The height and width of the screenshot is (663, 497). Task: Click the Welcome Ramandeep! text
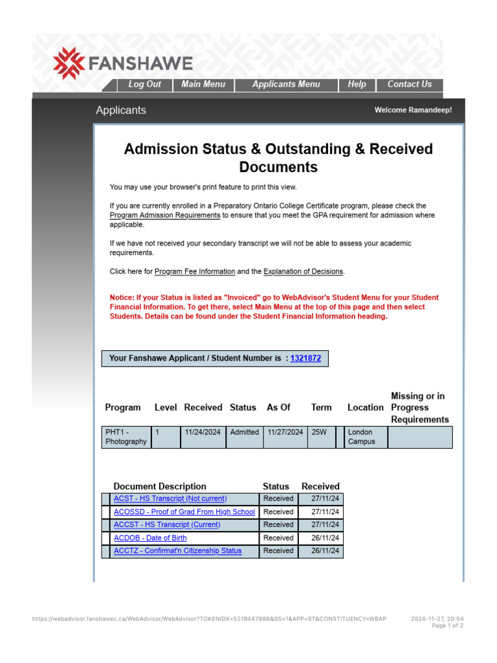413,110
